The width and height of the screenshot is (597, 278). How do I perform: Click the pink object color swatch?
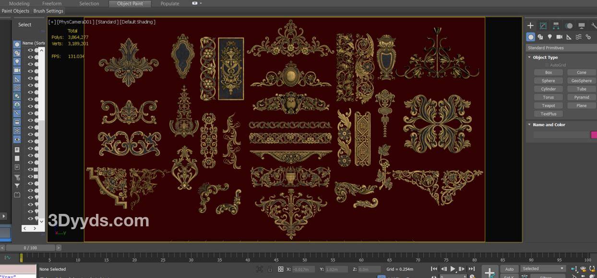point(594,135)
